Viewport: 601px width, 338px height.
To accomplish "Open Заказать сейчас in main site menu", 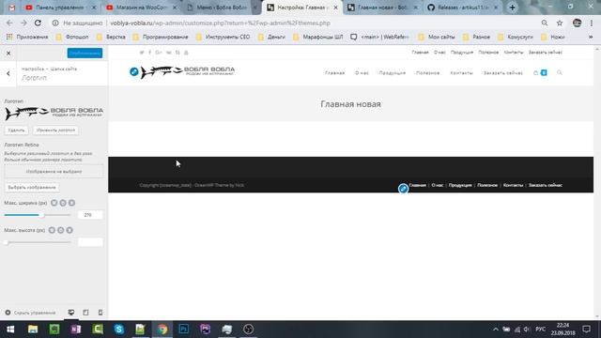I will (503, 73).
